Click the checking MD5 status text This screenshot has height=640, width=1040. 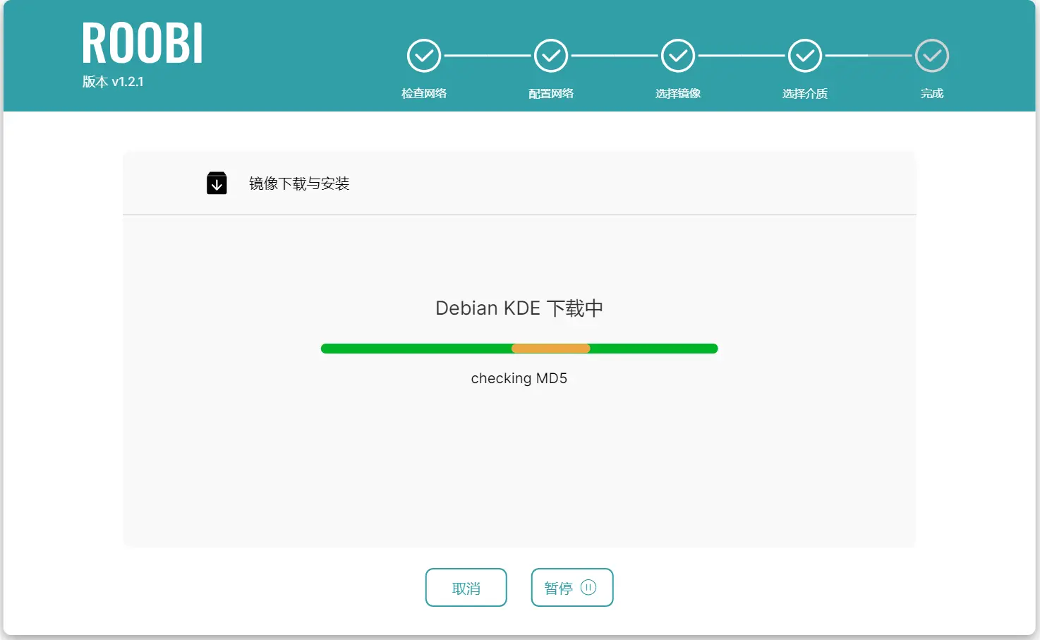coord(519,378)
